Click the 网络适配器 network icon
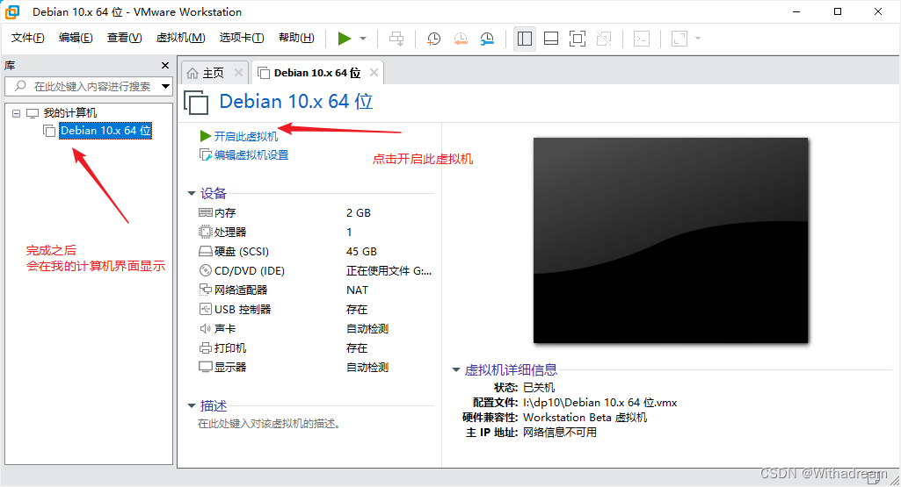The width and height of the screenshot is (901, 487). pos(205,290)
